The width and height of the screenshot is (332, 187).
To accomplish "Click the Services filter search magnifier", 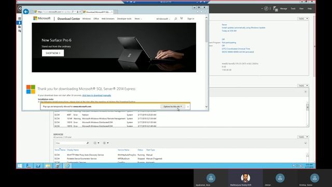I will pyautogui.click(x=88, y=143).
